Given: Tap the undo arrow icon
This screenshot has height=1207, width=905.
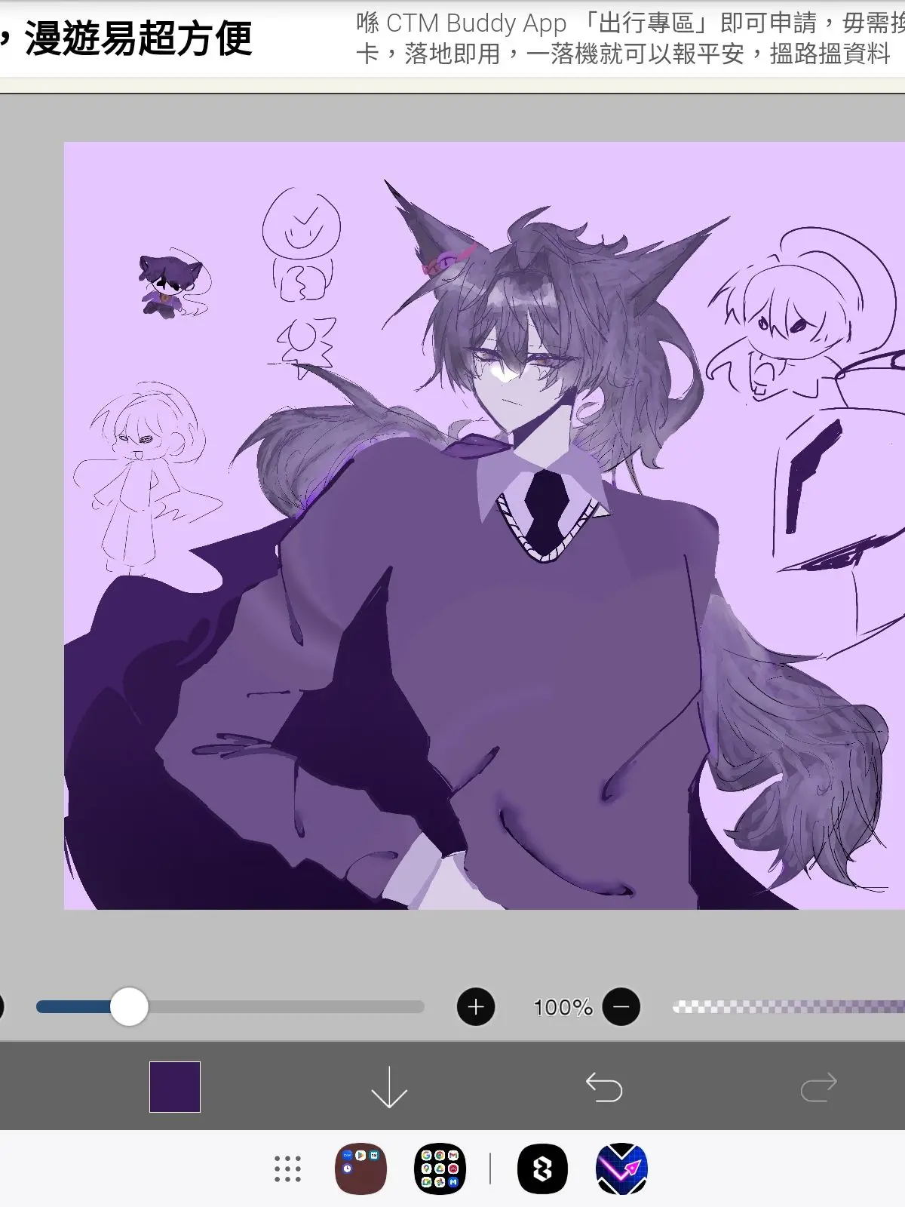Looking at the screenshot, I should point(604,1087).
